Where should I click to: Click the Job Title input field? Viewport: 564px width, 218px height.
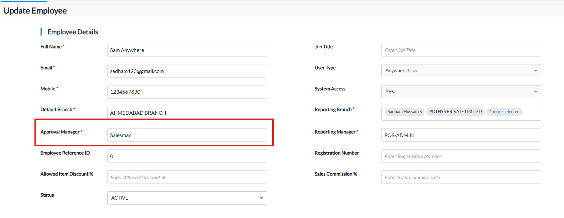click(461, 50)
